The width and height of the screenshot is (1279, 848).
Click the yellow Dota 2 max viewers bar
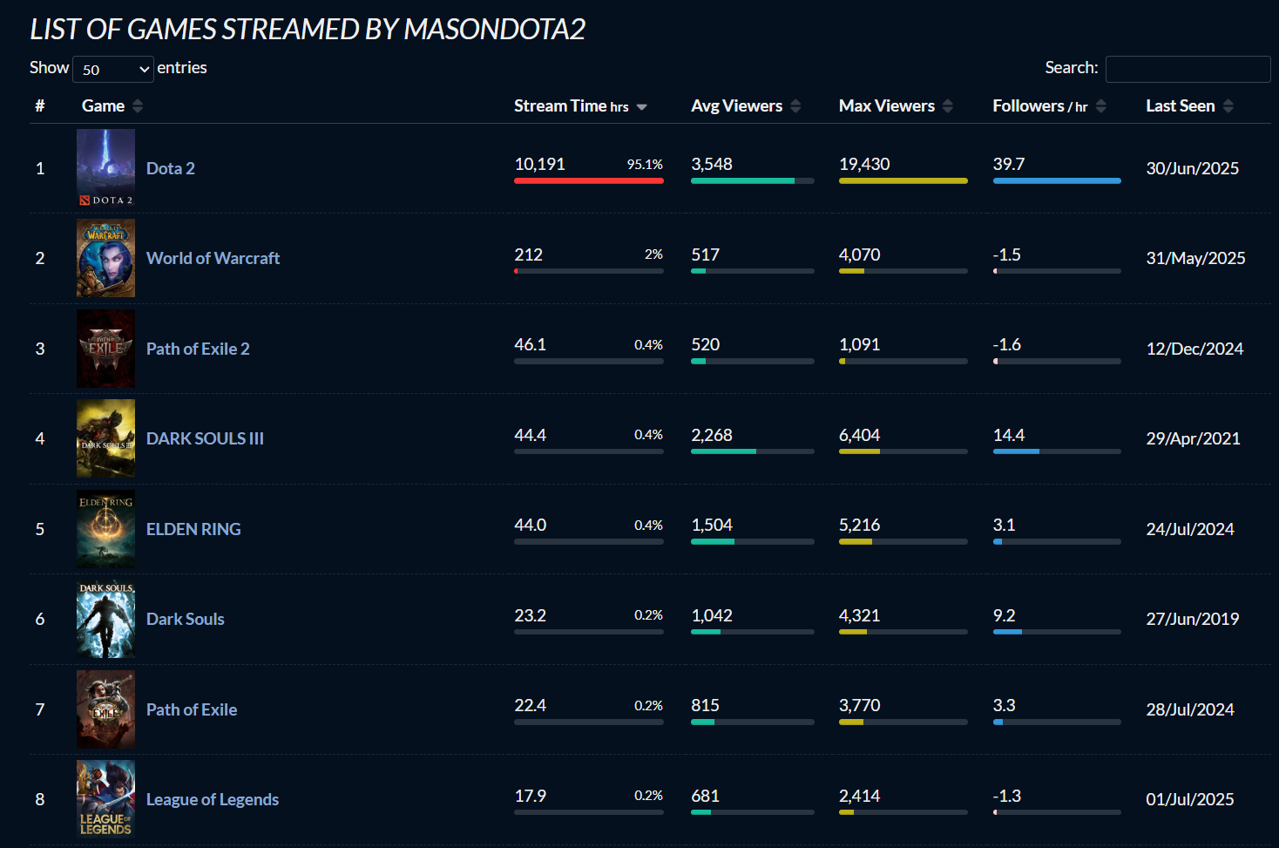tap(903, 181)
